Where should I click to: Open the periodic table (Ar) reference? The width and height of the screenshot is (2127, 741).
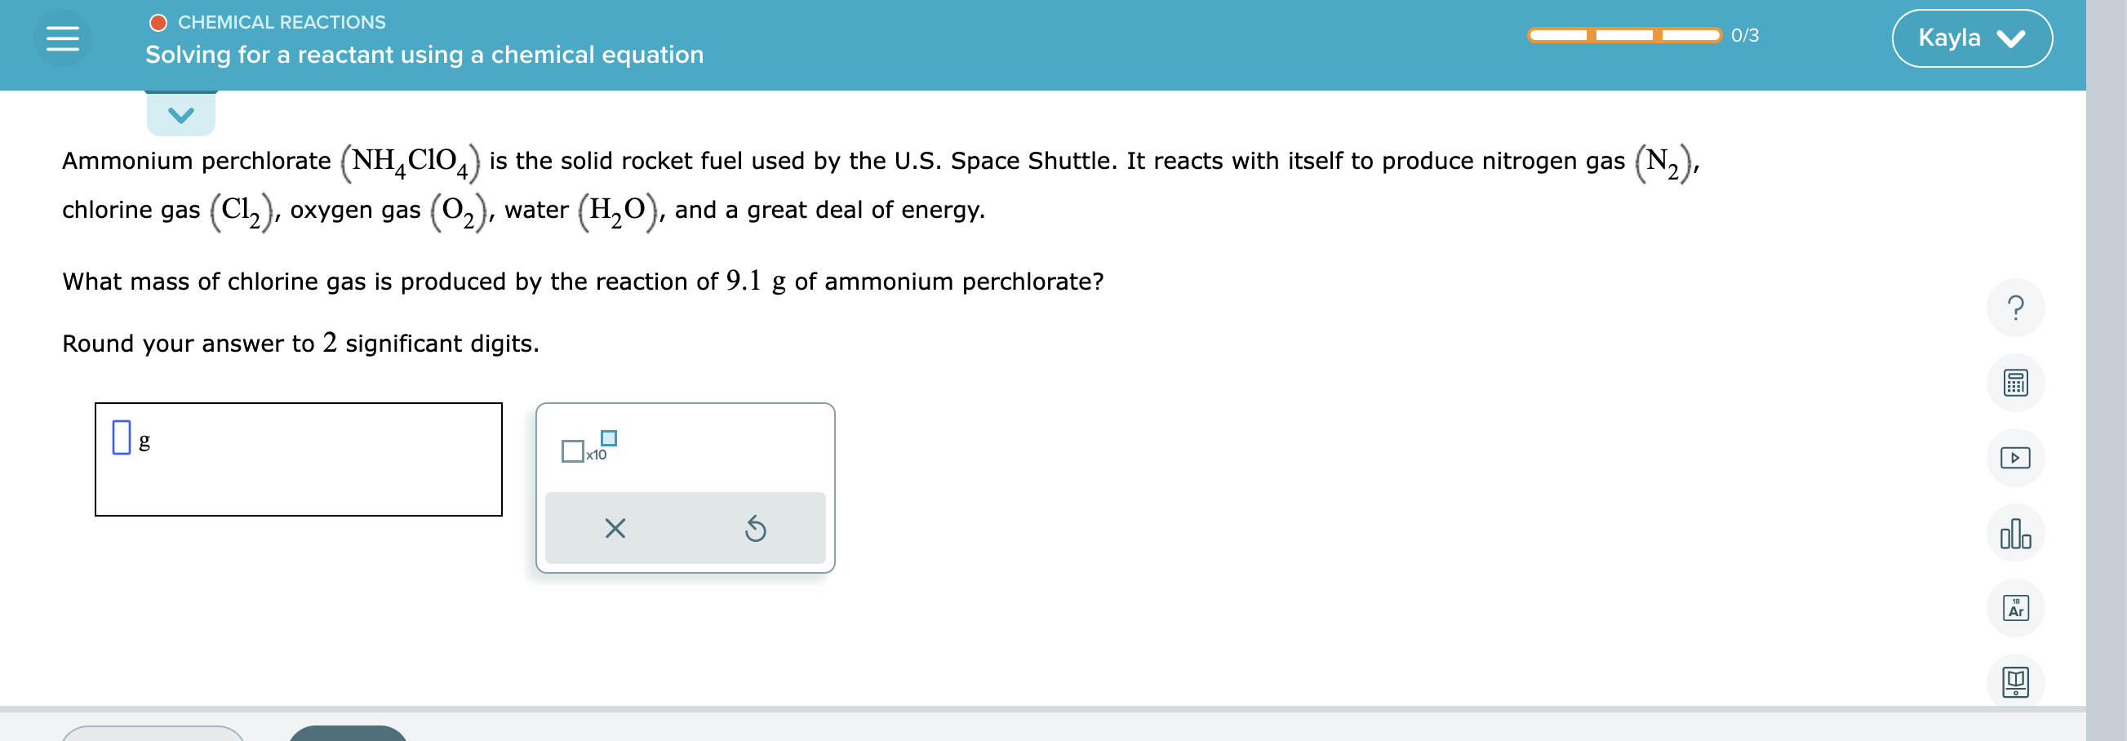pos(2015,608)
